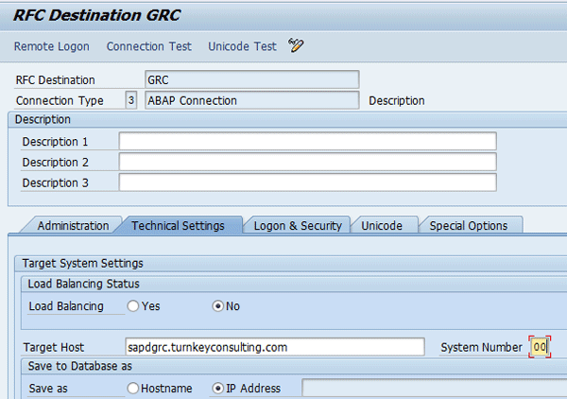The width and height of the screenshot is (567, 399).
Task: Open the Administration tab
Action: point(73,226)
